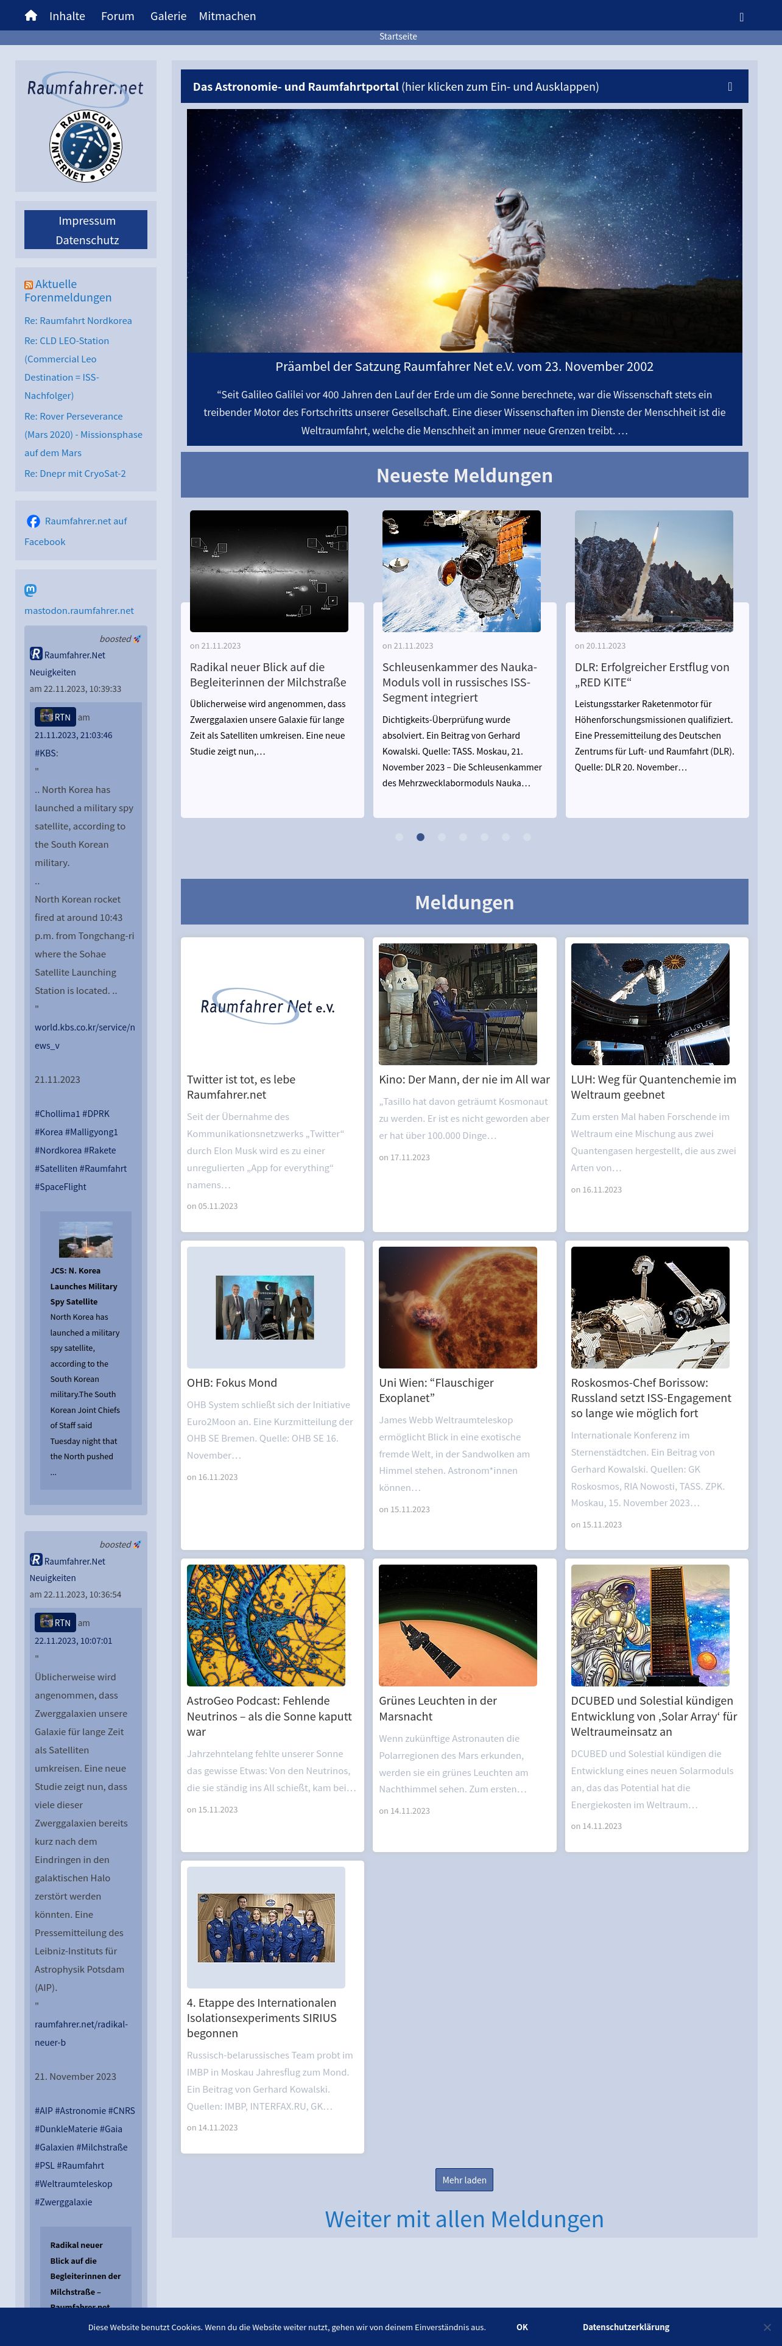Open Datenschutzerklärung in cookie bar
The image size is (782, 2346).
point(626,2327)
